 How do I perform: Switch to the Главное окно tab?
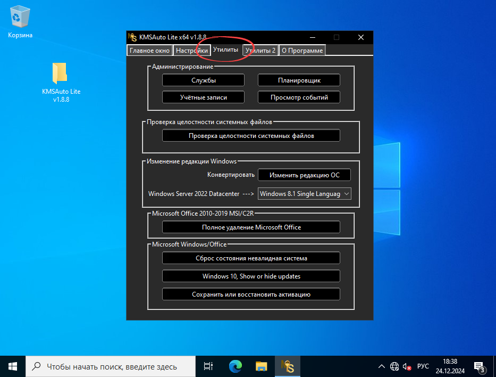click(x=149, y=50)
